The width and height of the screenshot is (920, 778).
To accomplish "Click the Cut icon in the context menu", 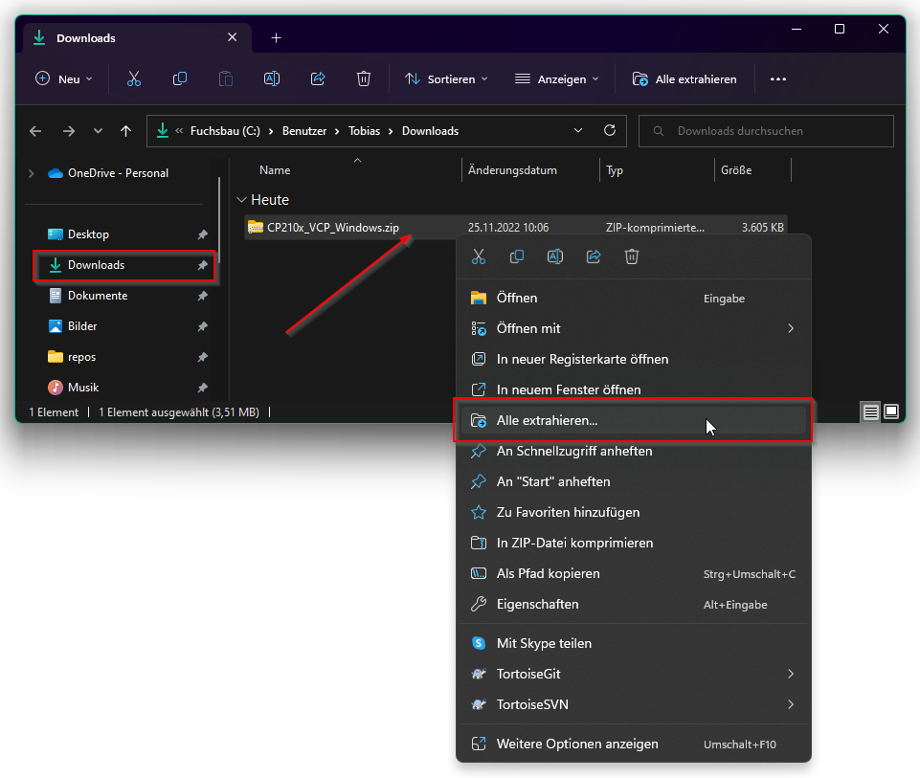I will (479, 256).
